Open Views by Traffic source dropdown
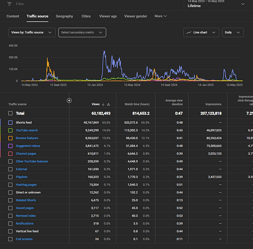Image resolution: width=253 pixels, height=249 pixels. [32, 32]
